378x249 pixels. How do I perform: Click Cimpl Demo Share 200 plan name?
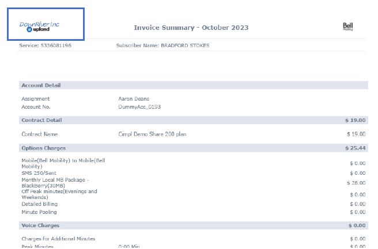click(152, 134)
